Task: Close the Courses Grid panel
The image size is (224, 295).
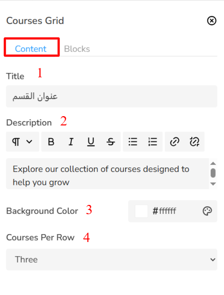Action: coord(212,20)
